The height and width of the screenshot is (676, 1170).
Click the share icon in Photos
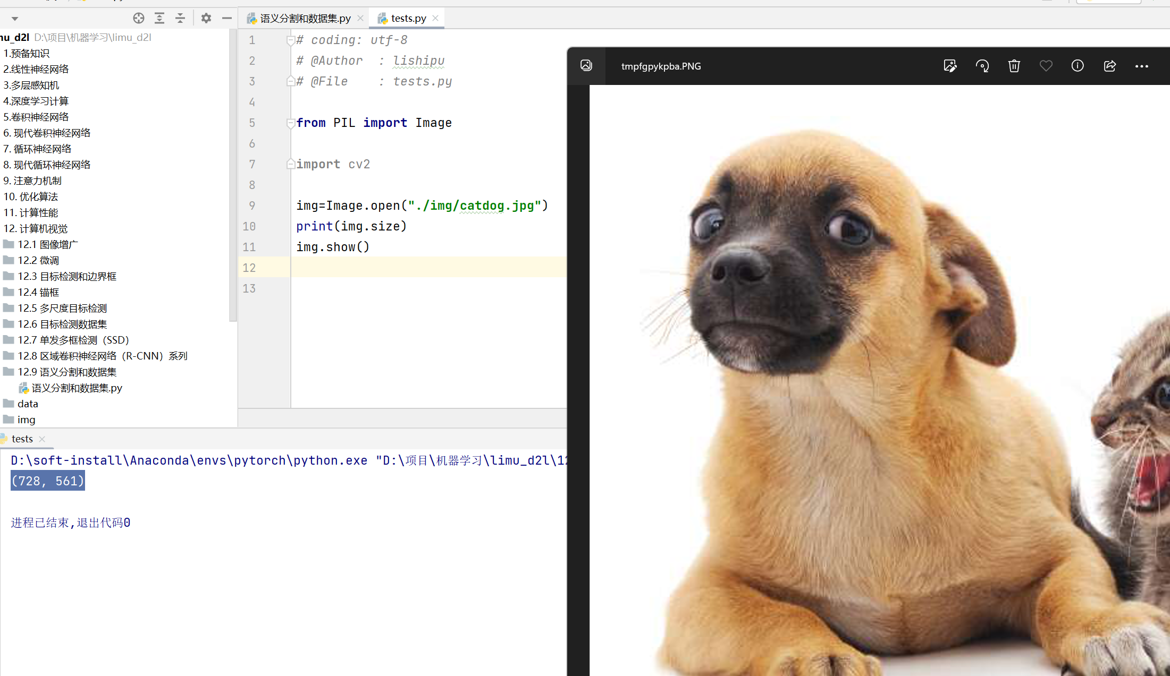point(1110,66)
